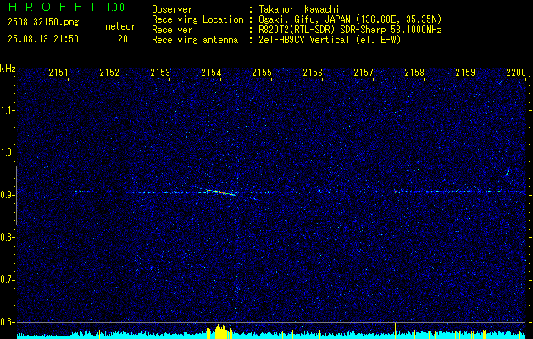533x339 pixels.
Task: Click the diagonal echo streak near 2200
Action: click(x=508, y=172)
